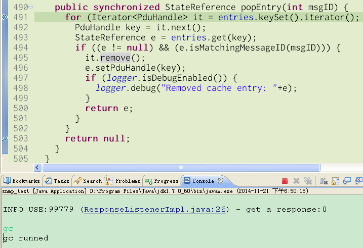363x248 pixels.
Task: Click the popEntry method name
Action: tap(261, 7)
